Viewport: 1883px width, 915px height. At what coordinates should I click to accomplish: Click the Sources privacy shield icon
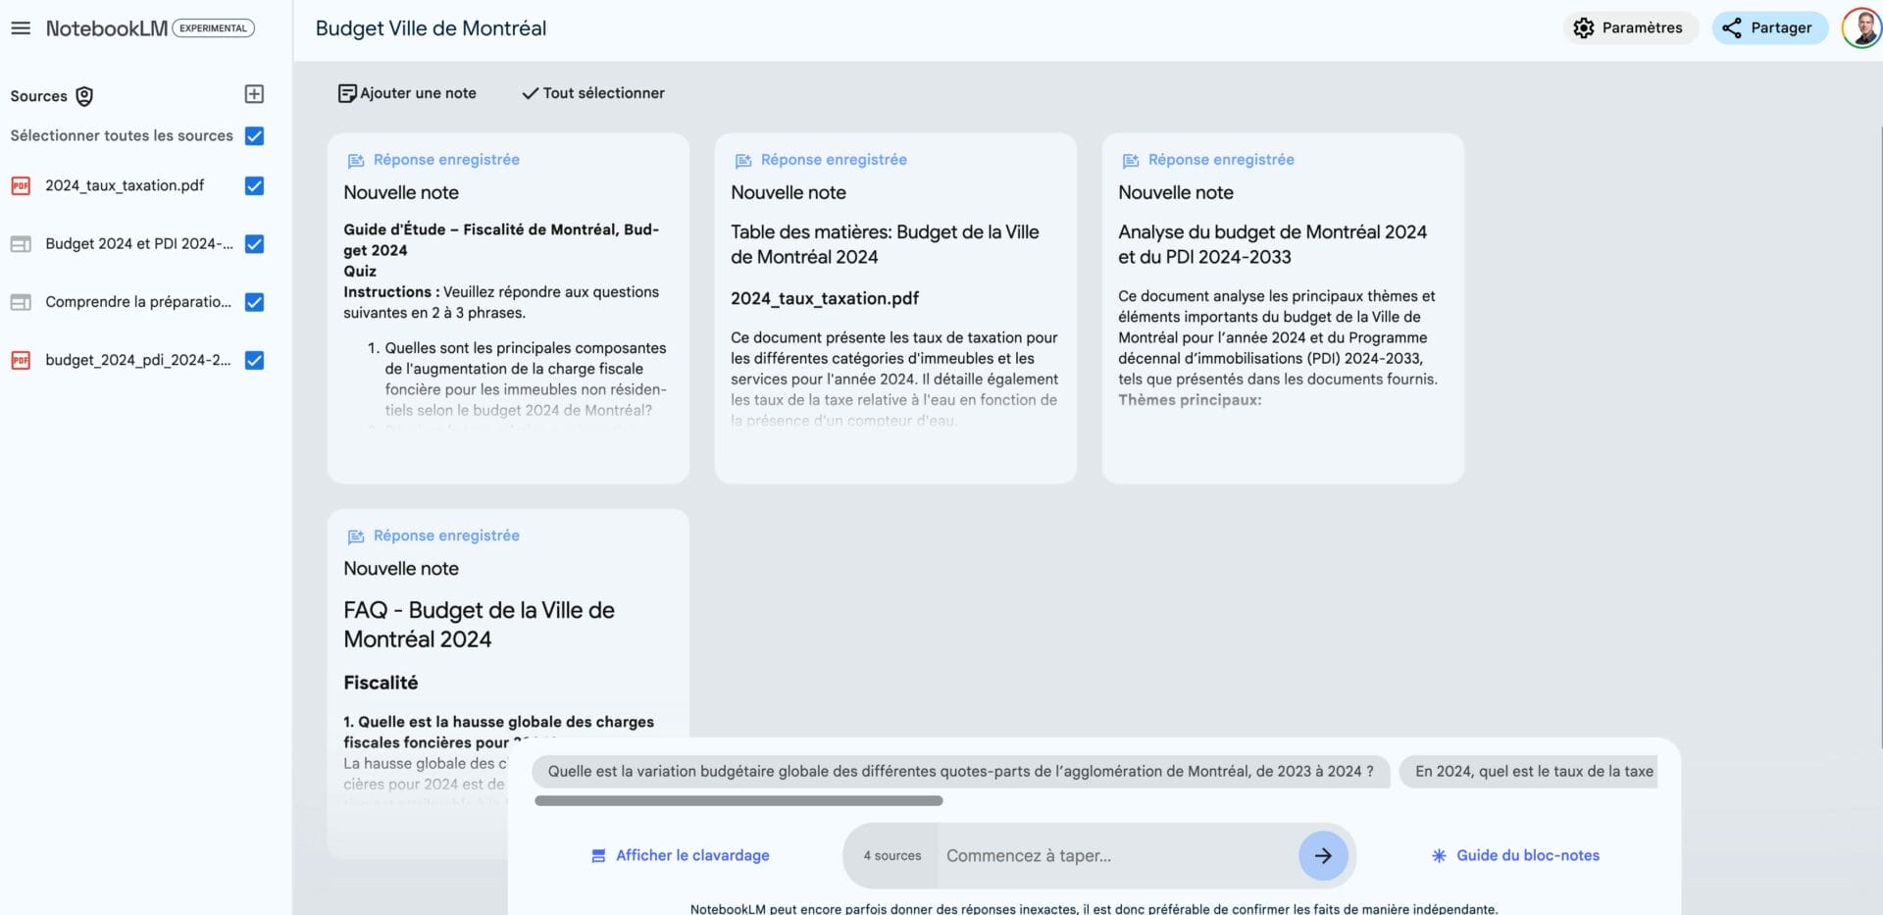click(84, 96)
